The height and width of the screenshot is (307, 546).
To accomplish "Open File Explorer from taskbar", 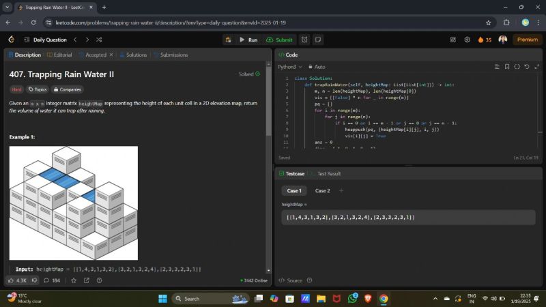I will pos(321,299).
